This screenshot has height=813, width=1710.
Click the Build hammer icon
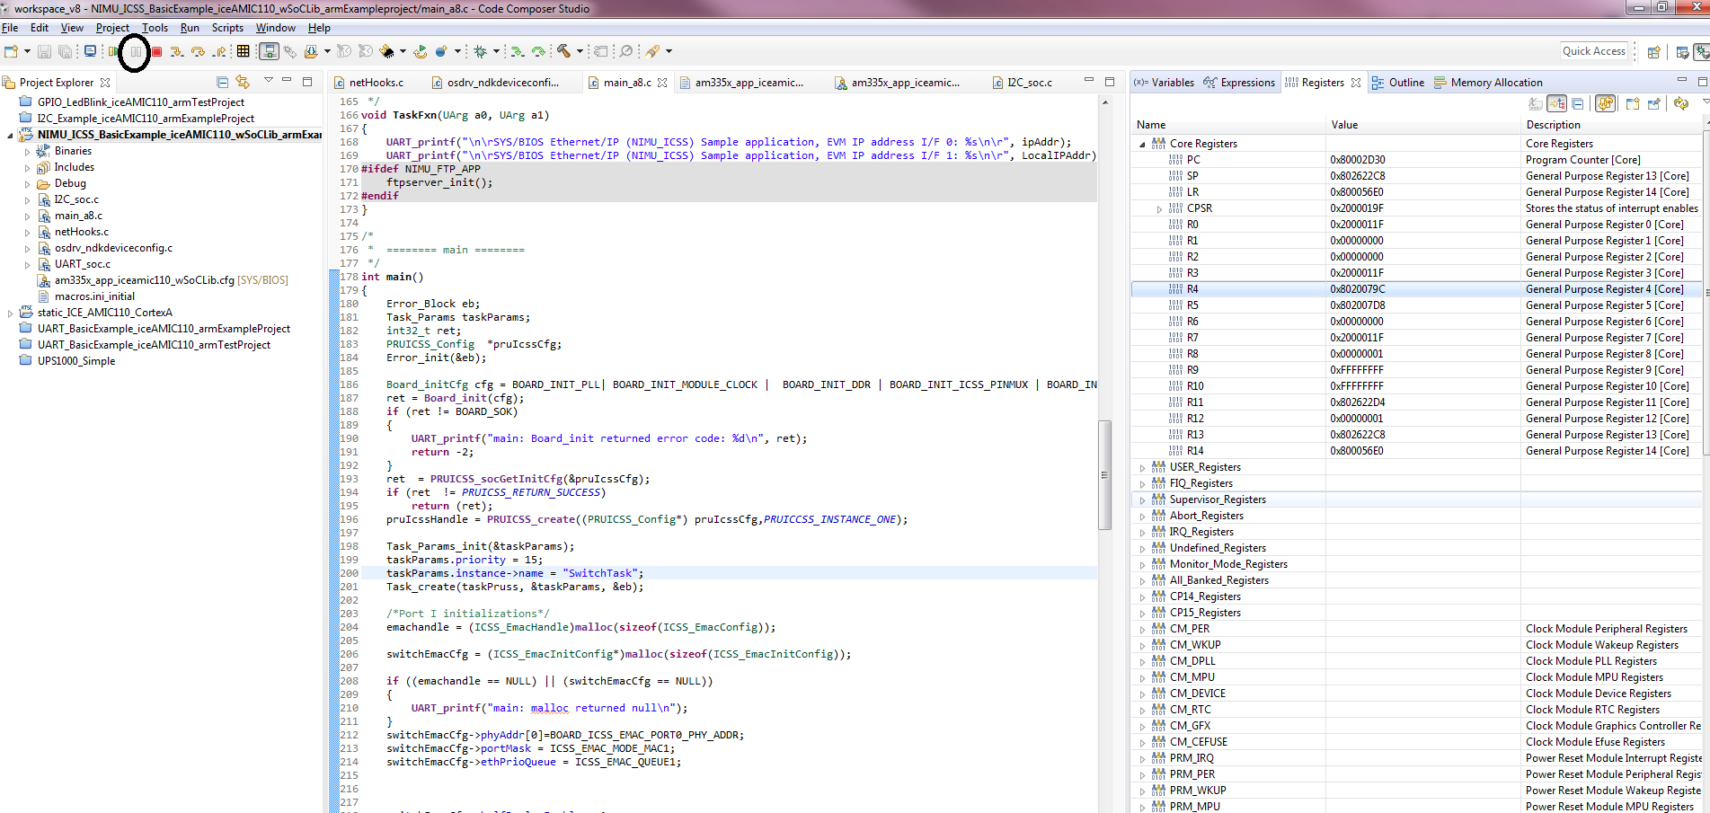pyautogui.click(x=563, y=51)
